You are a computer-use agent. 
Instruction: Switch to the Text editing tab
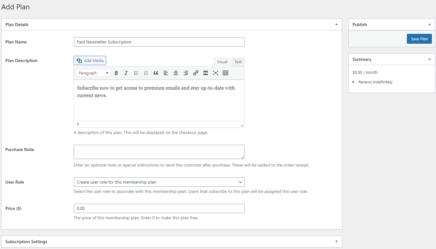tap(238, 62)
